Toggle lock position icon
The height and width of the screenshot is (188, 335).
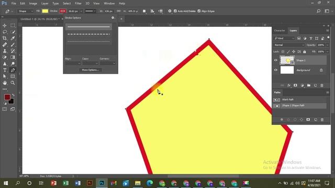coord(294,52)
